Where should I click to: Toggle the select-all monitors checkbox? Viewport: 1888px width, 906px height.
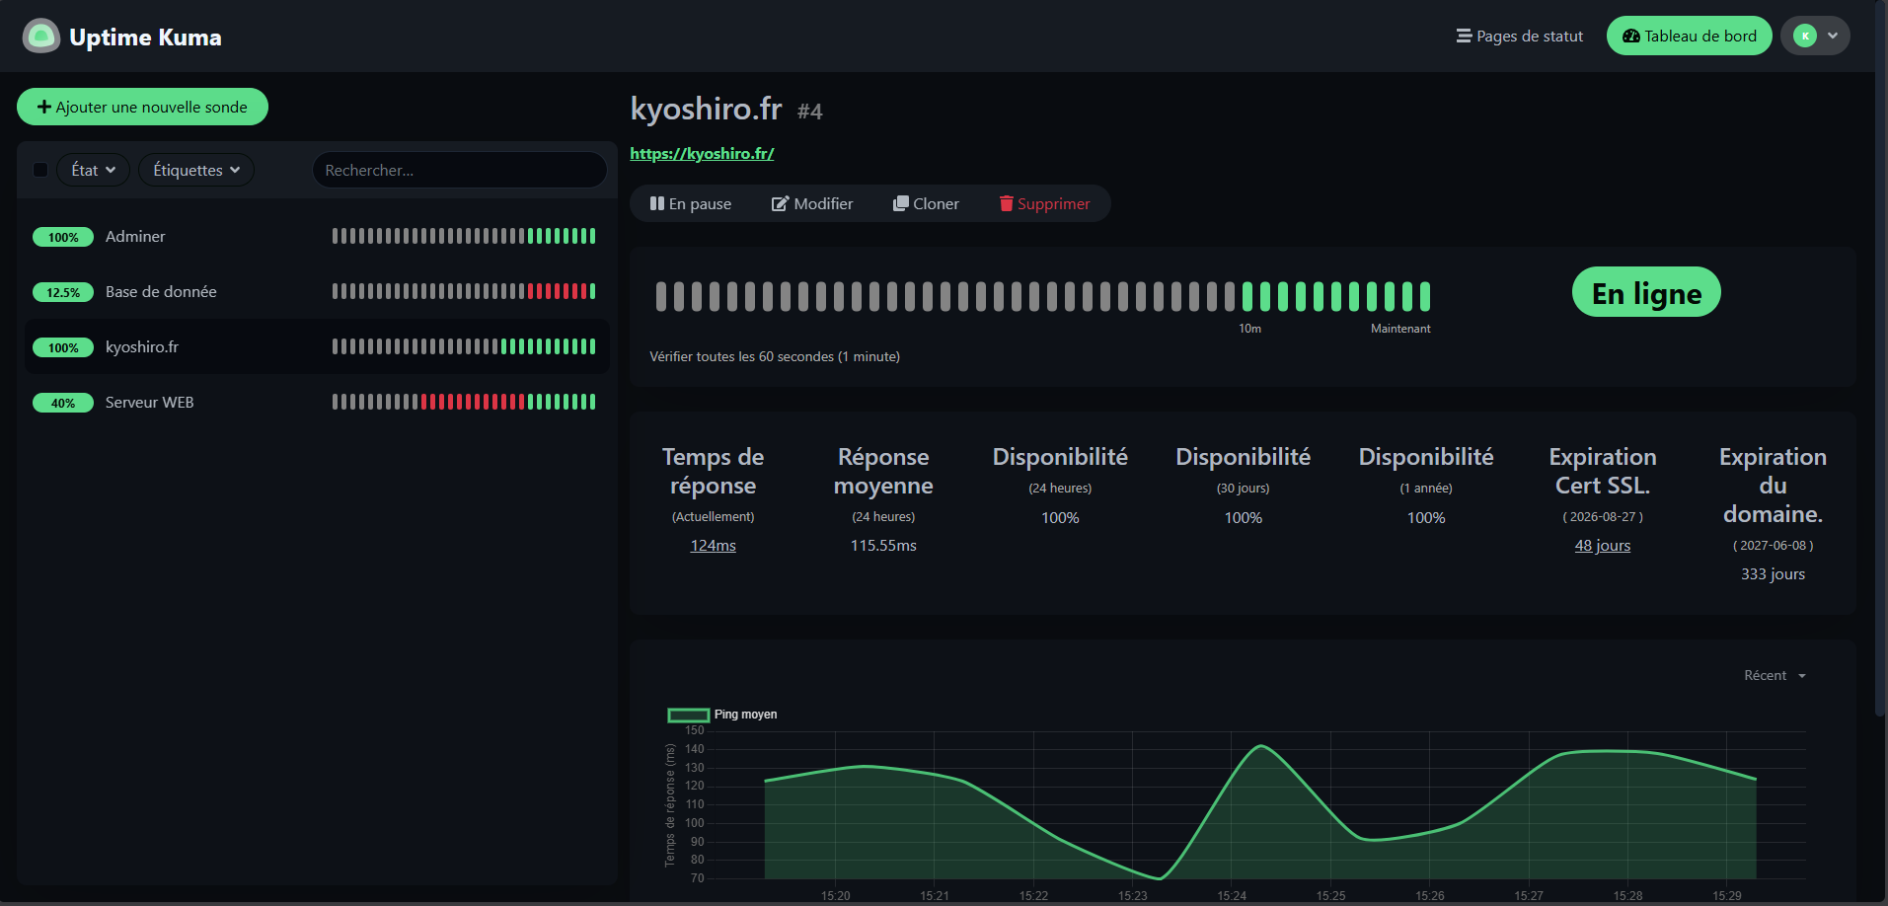40,170
